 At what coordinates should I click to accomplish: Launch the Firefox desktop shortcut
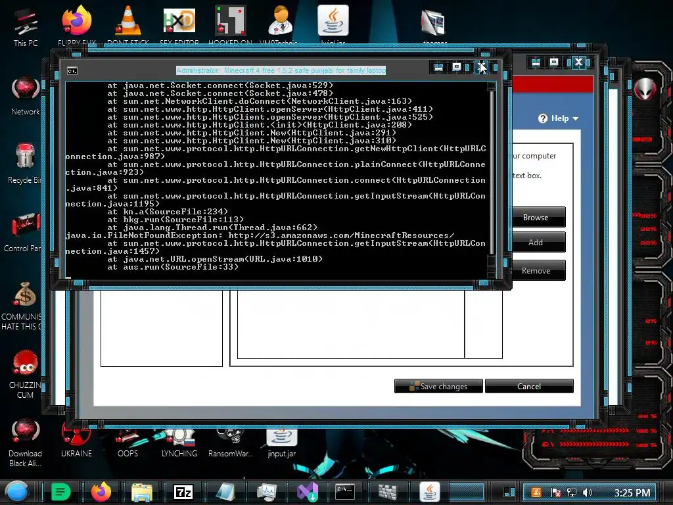77,25
